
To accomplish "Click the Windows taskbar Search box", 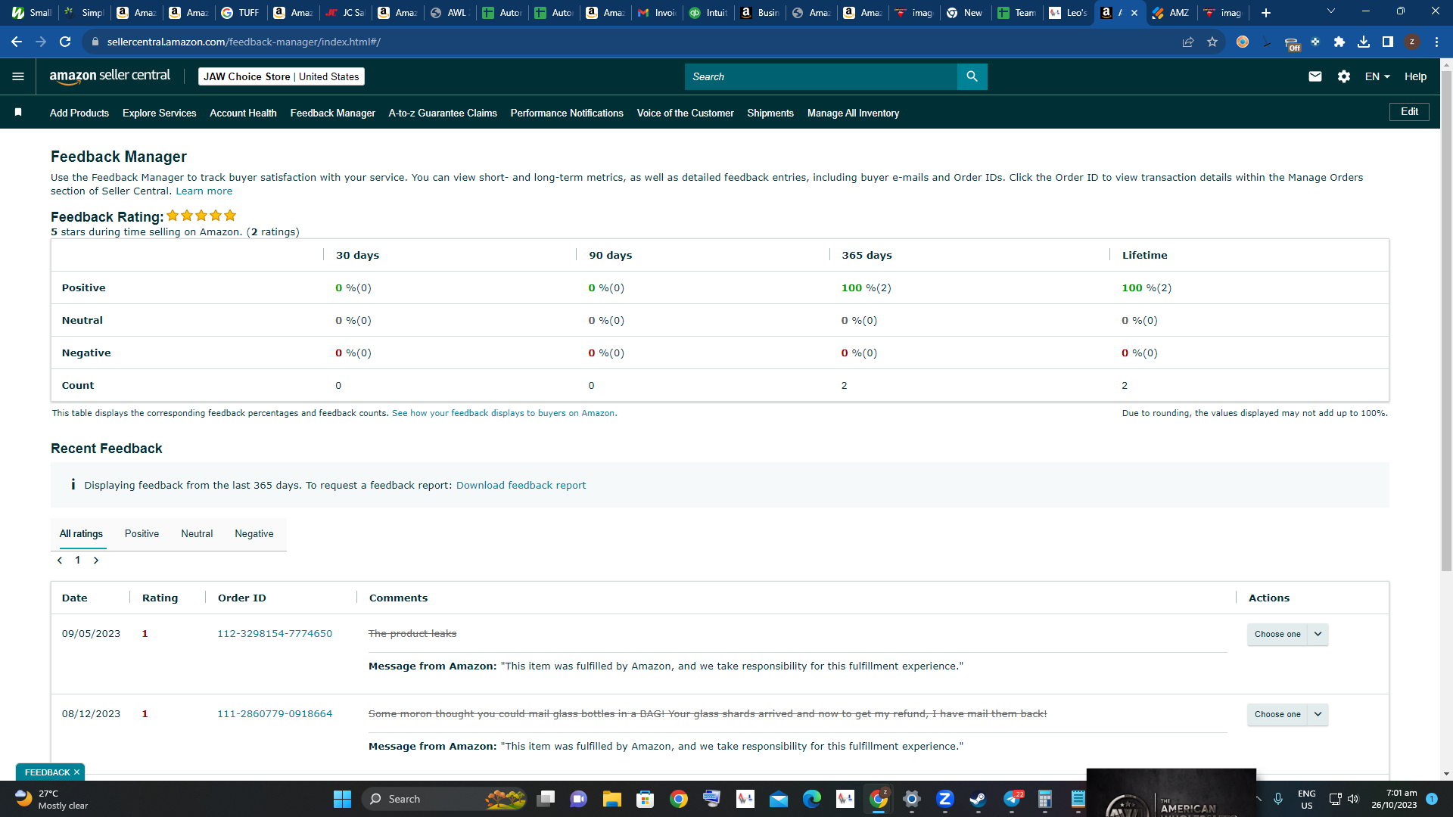I will (x=443, y=799).
